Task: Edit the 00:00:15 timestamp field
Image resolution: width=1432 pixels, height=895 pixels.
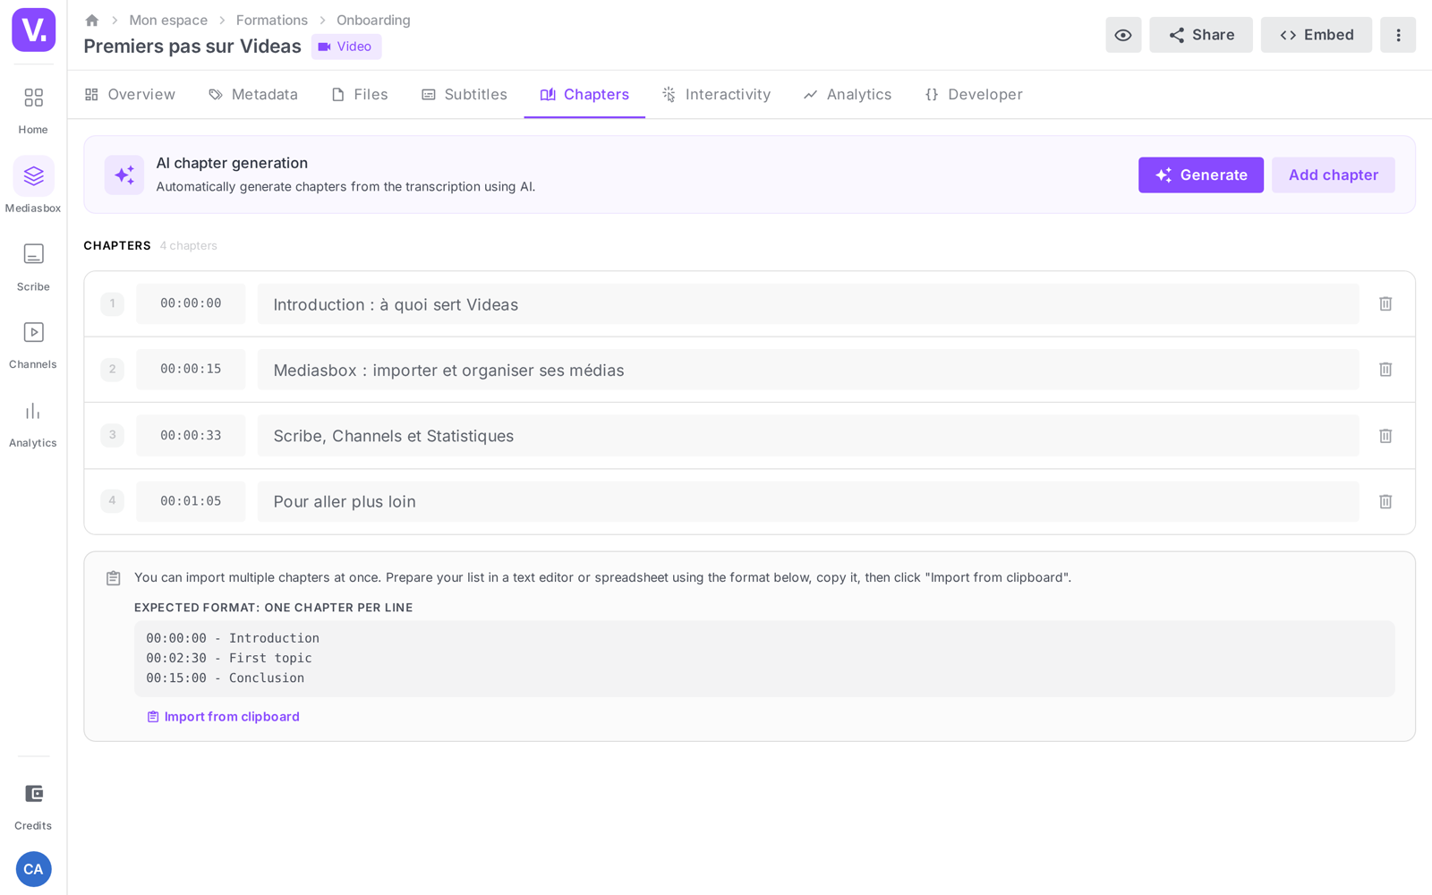Action: point(191,370)
